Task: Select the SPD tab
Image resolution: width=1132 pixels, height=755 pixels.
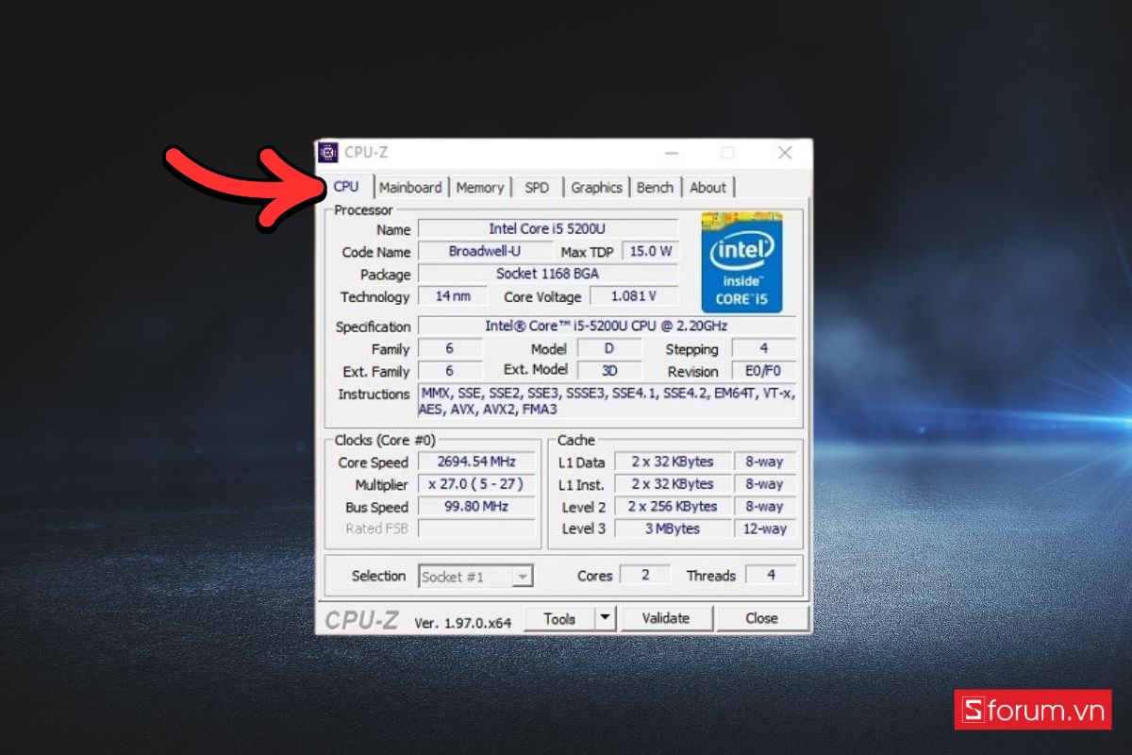Action: click(537, 187)
